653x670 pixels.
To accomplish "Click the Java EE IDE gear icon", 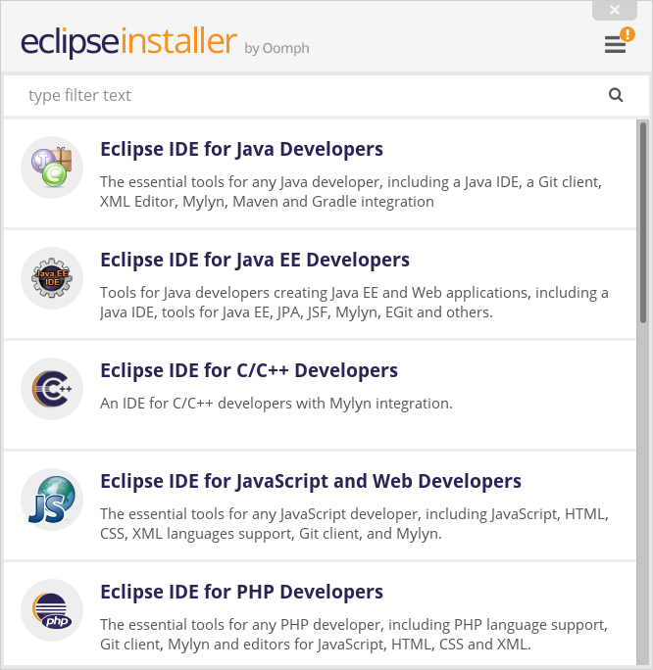I will coord(52,278).
